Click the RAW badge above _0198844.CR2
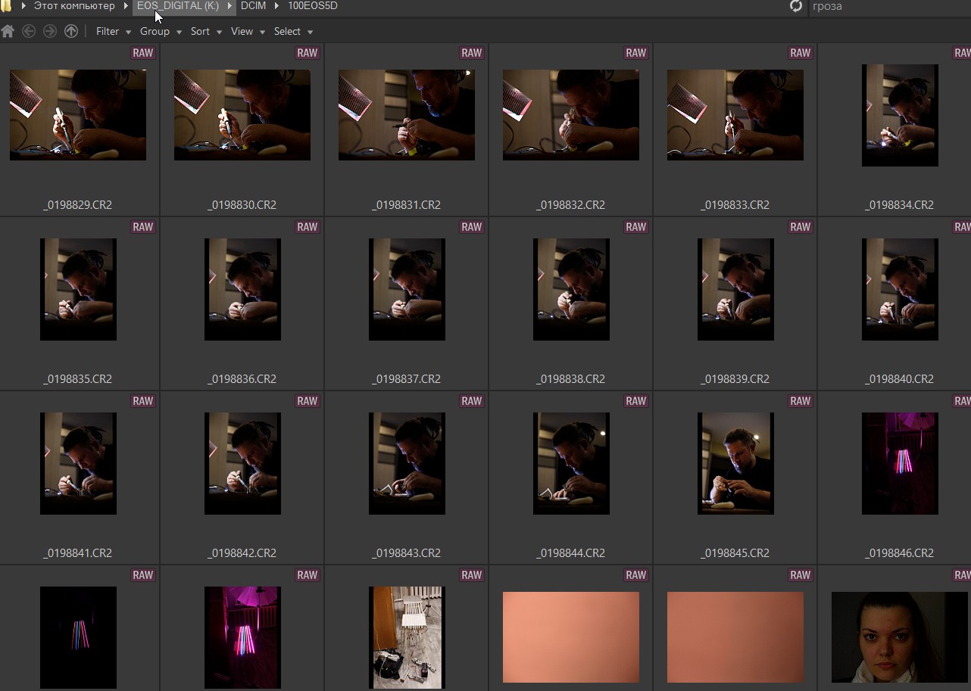971x691 pixels. pyautogui.click(x=635, y=401)
